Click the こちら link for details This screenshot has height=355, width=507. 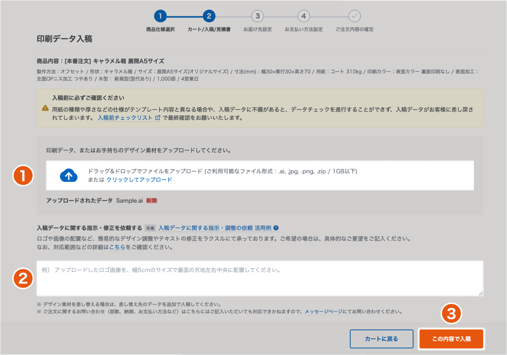pyautogui.click(x=117, y=247)
